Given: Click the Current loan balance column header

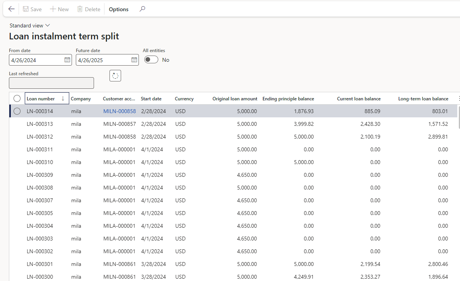Looking at the screenshot, I should [359, 99].
